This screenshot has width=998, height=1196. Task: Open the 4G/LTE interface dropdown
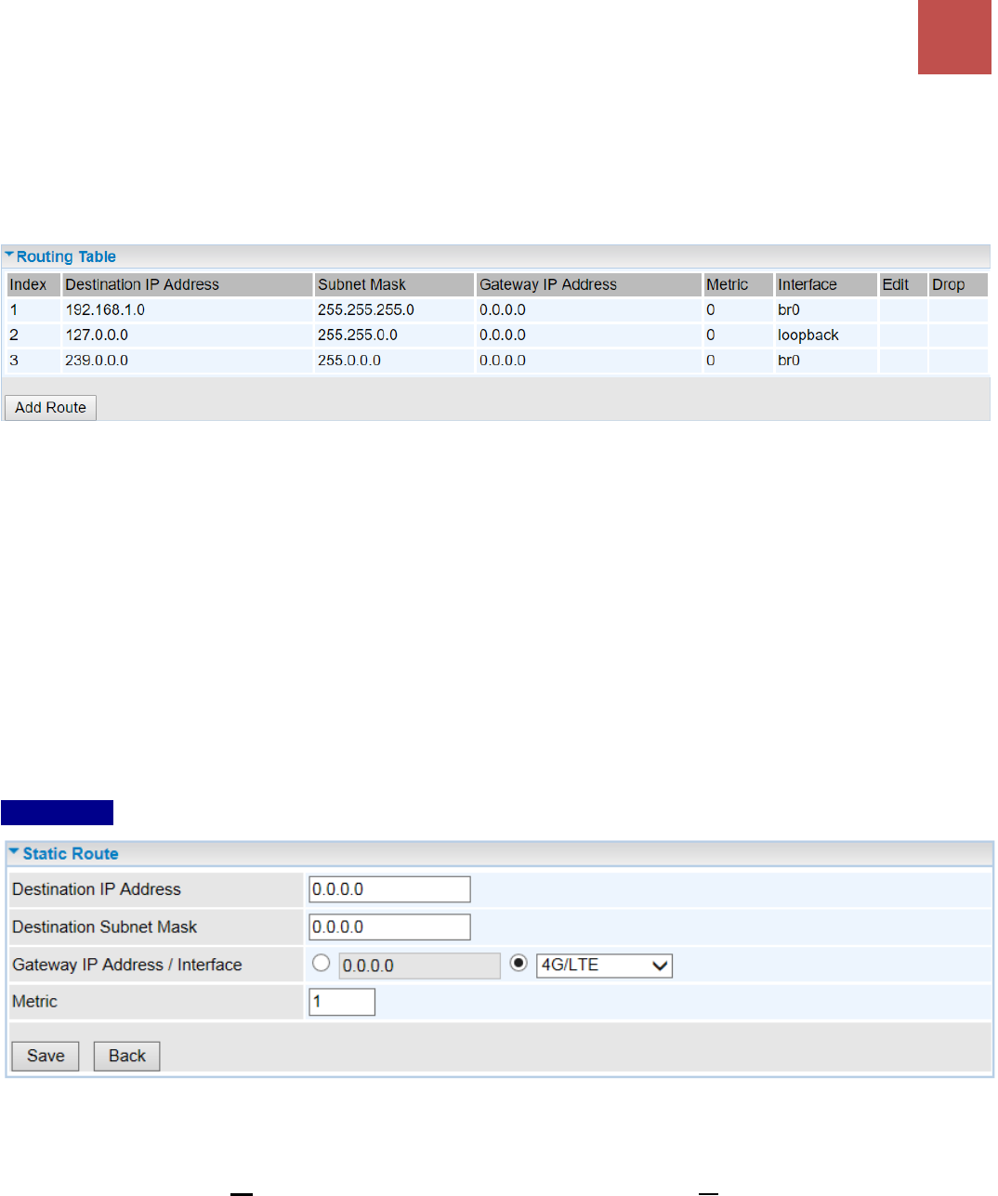[x=604, y=966]
